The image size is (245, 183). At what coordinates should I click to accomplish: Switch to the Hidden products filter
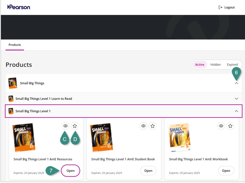[x=215, y=65]
